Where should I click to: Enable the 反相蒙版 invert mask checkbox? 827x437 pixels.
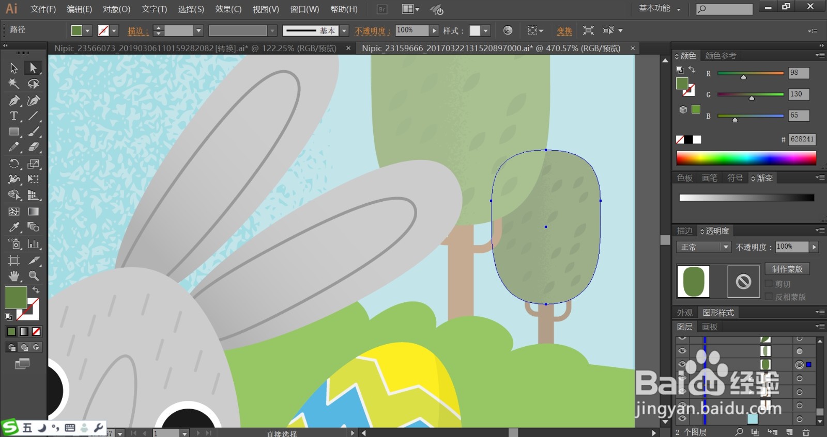point(769,297)
